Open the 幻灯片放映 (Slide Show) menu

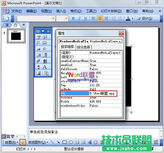[x=111, y=11]
